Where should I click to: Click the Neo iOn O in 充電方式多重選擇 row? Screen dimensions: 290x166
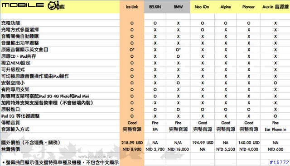click(x=203, y=30)
